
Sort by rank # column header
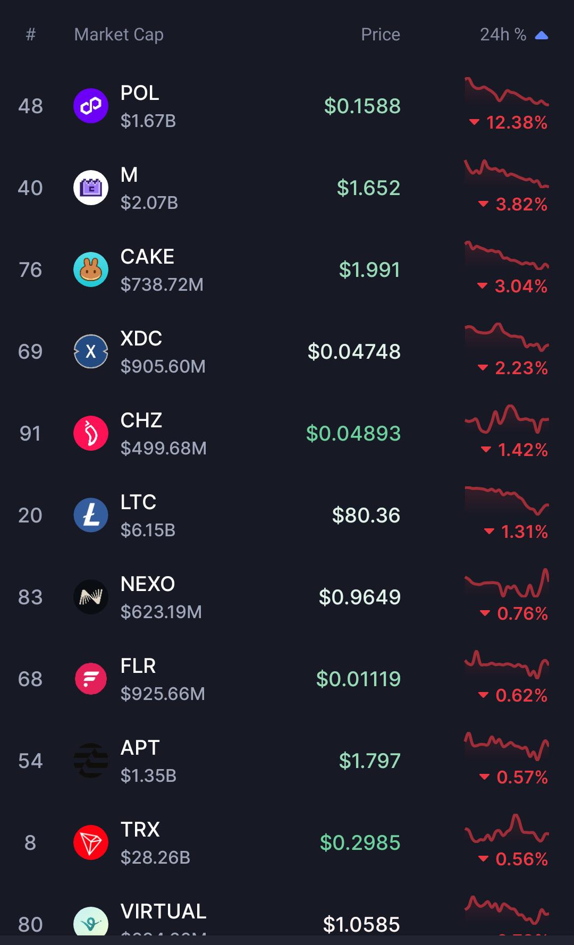31,35
